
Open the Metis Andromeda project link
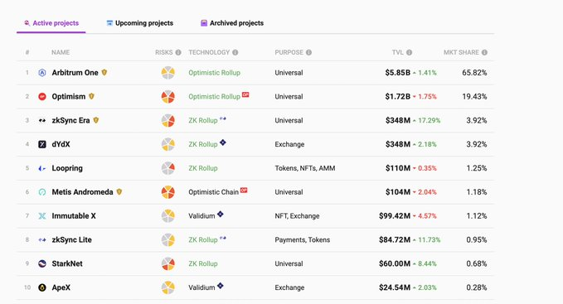[82, 192]
